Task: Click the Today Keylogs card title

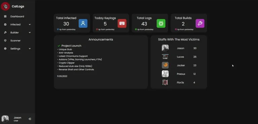Action: click(x=105, y=18)
